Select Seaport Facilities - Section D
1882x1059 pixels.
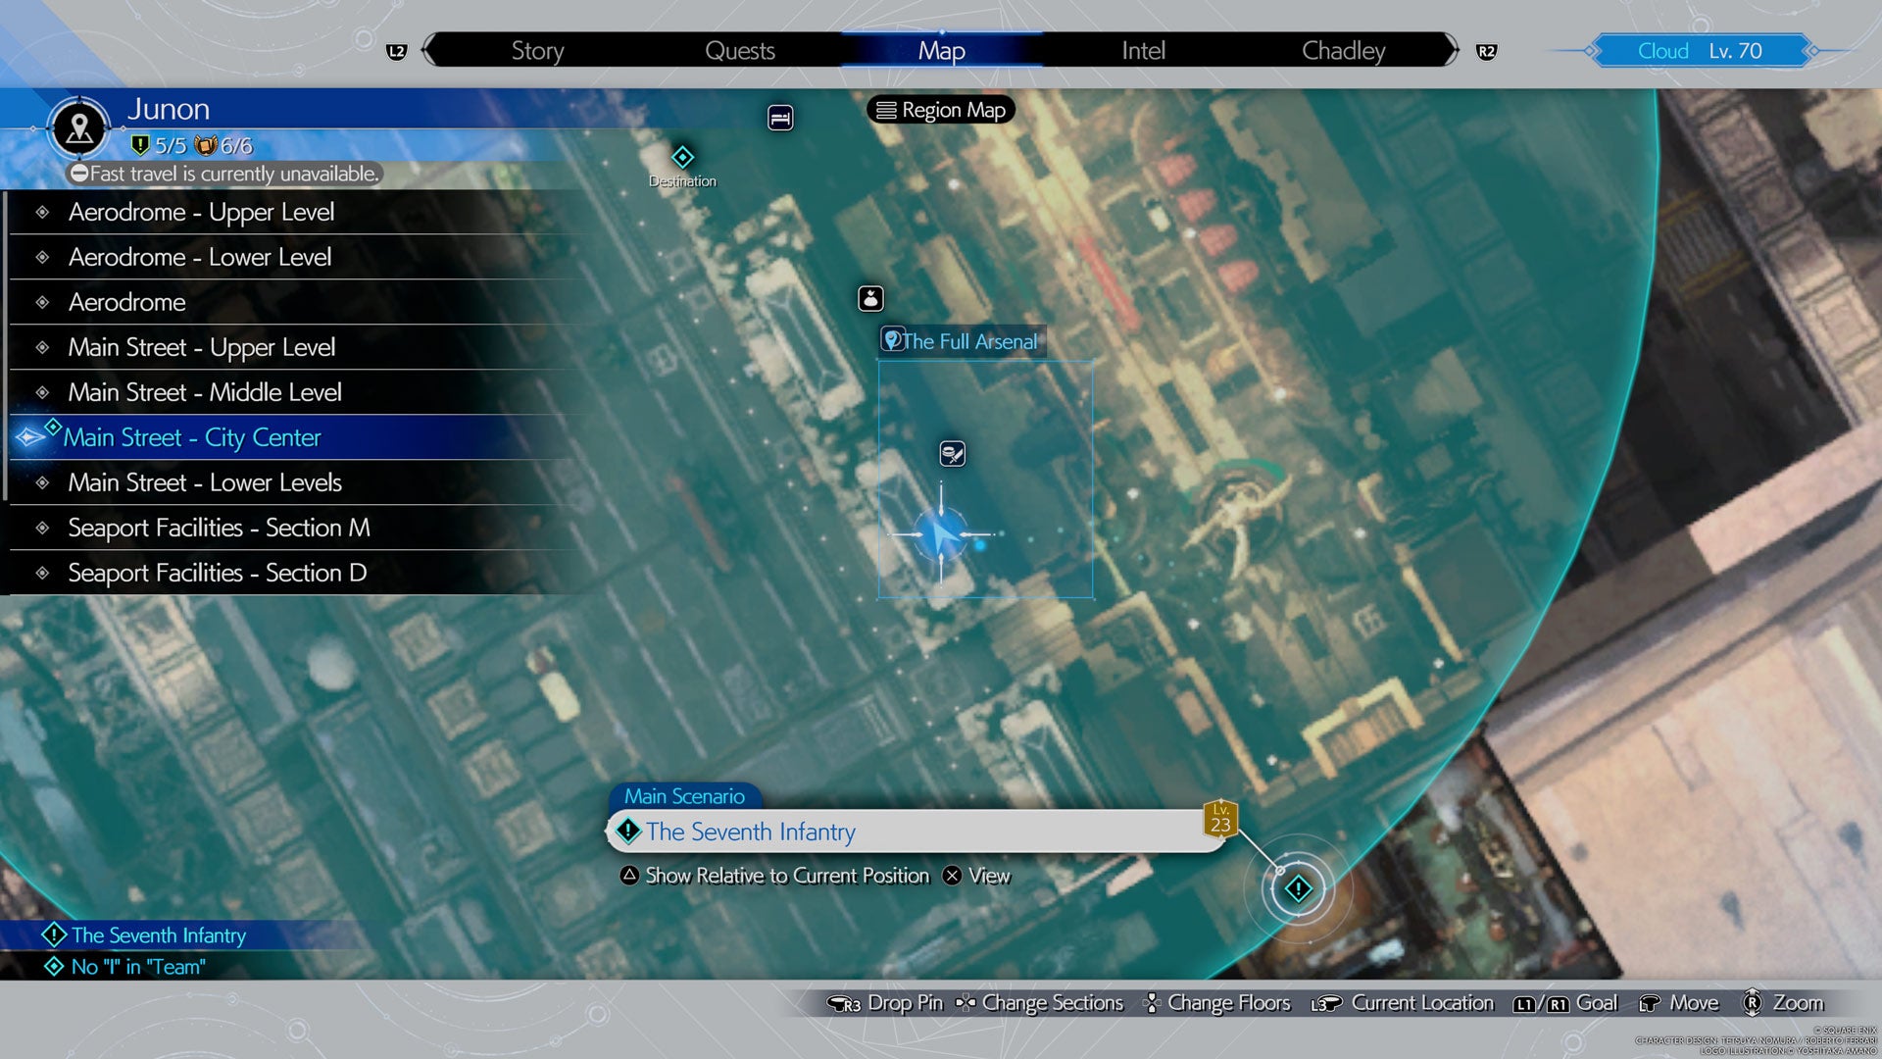[217, 573]
